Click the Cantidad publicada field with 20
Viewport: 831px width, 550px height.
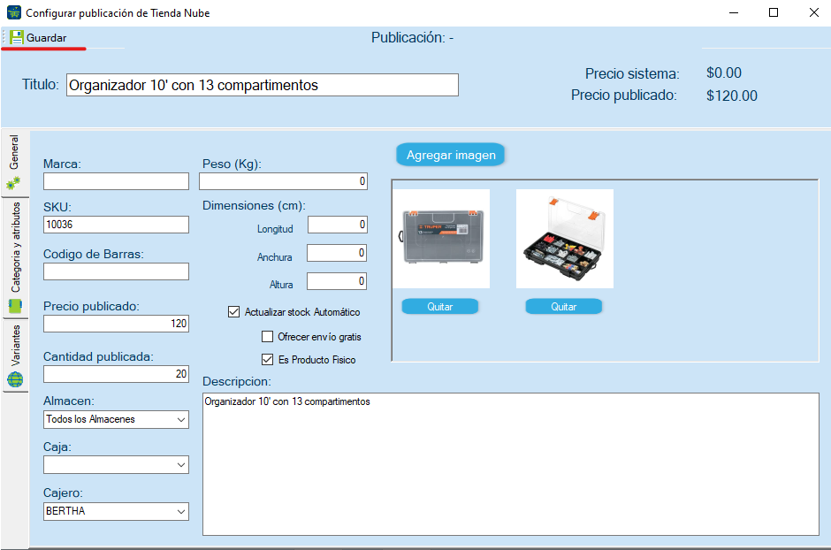[x=116, y=373]
